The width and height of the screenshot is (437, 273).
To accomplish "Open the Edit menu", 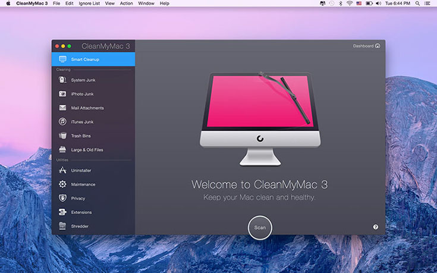I will (69, 4).
